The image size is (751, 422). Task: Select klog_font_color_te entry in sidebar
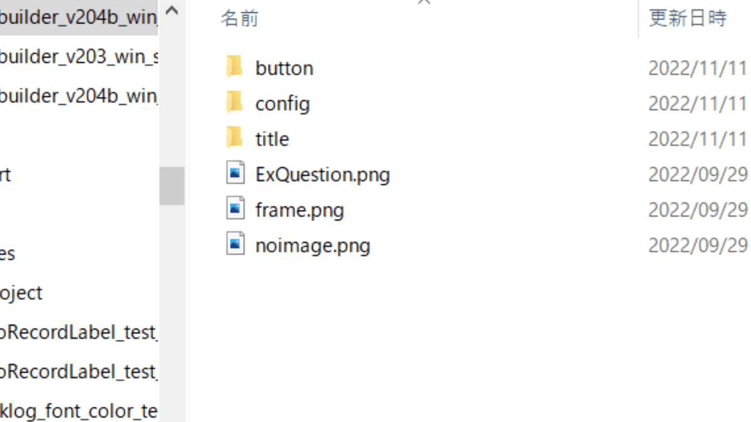(x=78, y=411)
